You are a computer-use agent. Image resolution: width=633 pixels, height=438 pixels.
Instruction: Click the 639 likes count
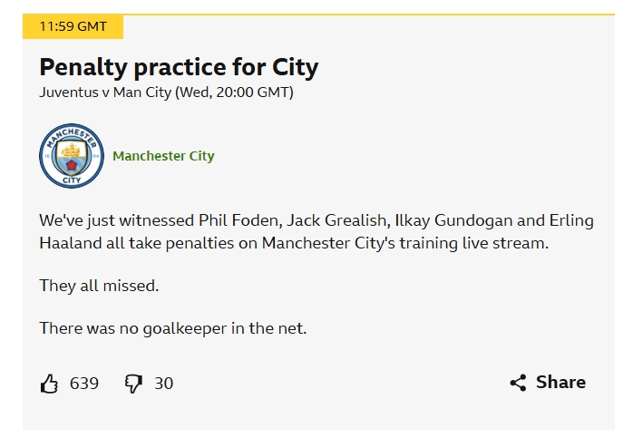84,384
